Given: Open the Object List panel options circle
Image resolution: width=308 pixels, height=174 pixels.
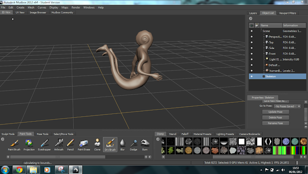Looking at the screenshot, I should 251,18.
